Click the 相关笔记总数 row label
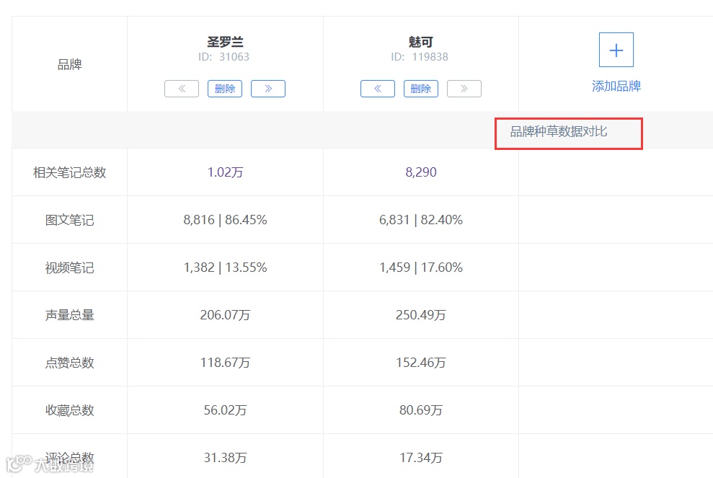This screenshot has width=713, height=478. point(70,172)
